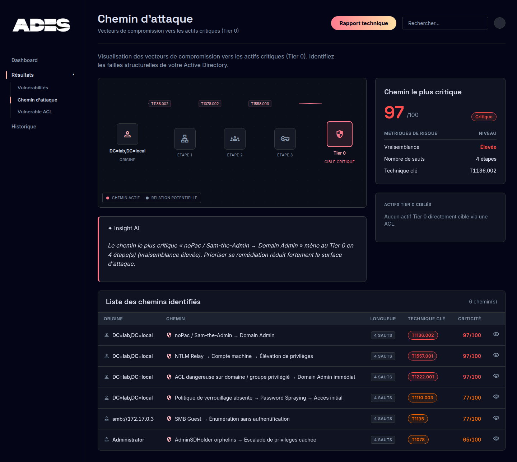Viewport: 517px width, 462px height.
Task: Click 65/100 criticality score
Action: point(472,440)
